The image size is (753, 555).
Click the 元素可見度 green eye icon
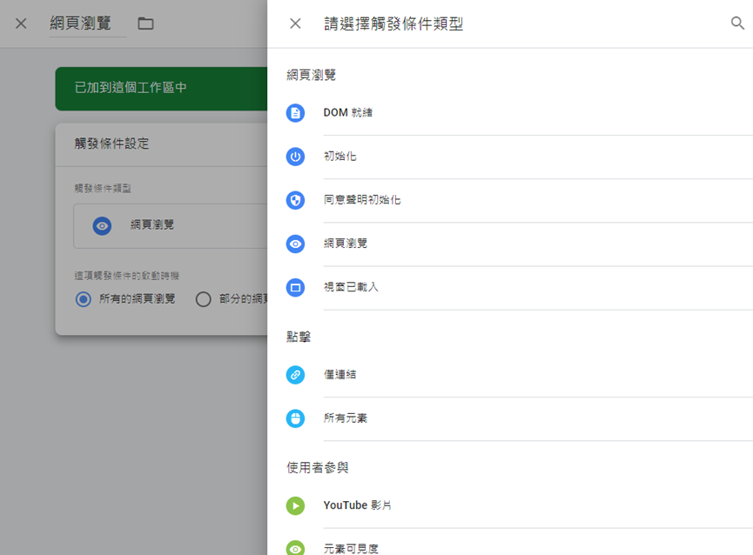click(x=295, y=548)
